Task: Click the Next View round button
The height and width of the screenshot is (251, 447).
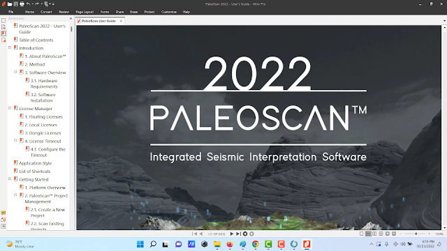Action: point(251,234)
